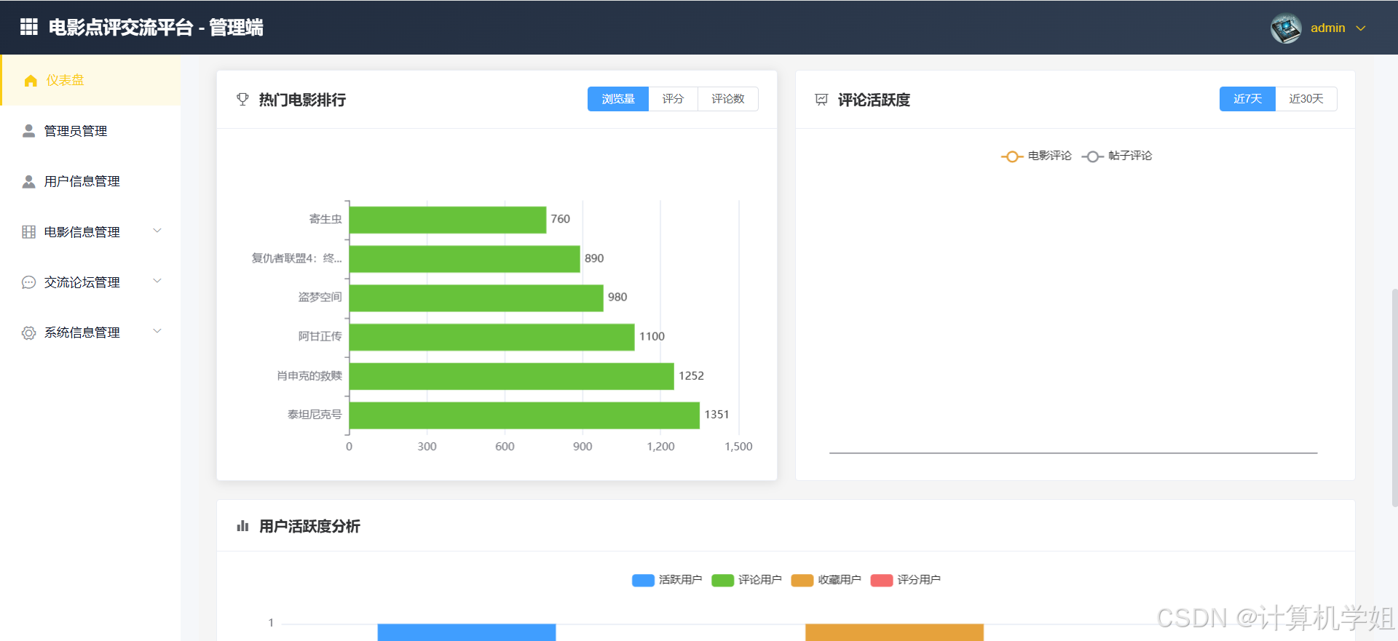Viewport: 1398px width, 641px height.
Task: Click the film grid icon beside 电影信息管理
Action: [x=29, y=232]
